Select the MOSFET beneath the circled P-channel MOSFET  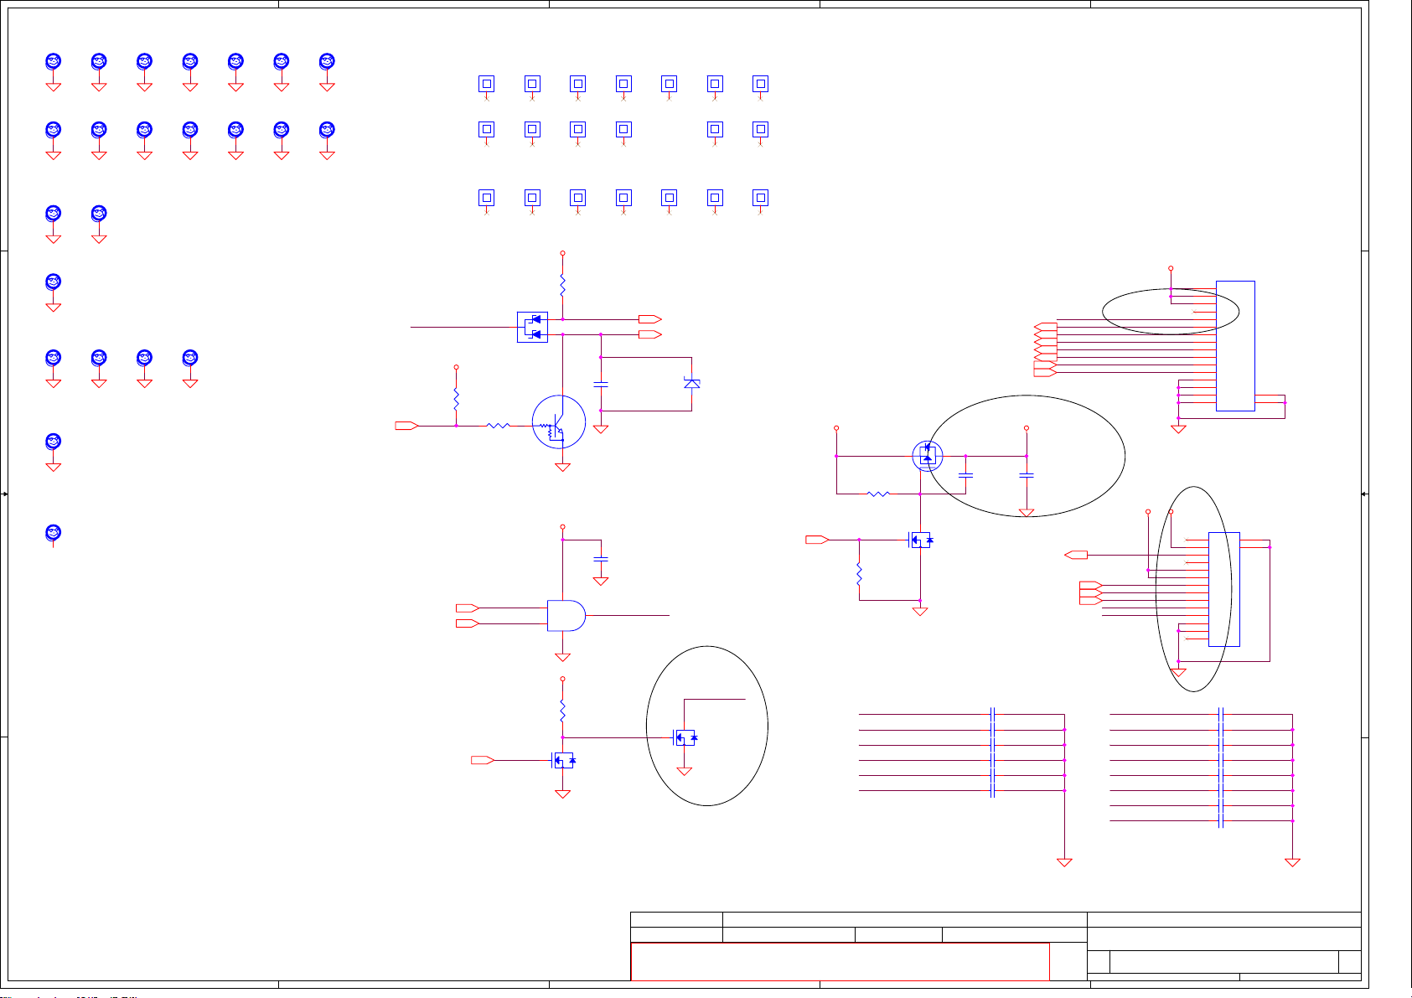(921, 540)
